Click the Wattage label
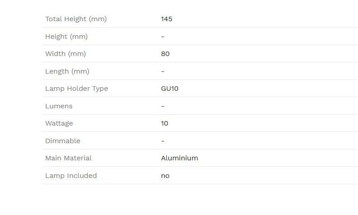The image size is (358, 215). (x=59, y=123)
